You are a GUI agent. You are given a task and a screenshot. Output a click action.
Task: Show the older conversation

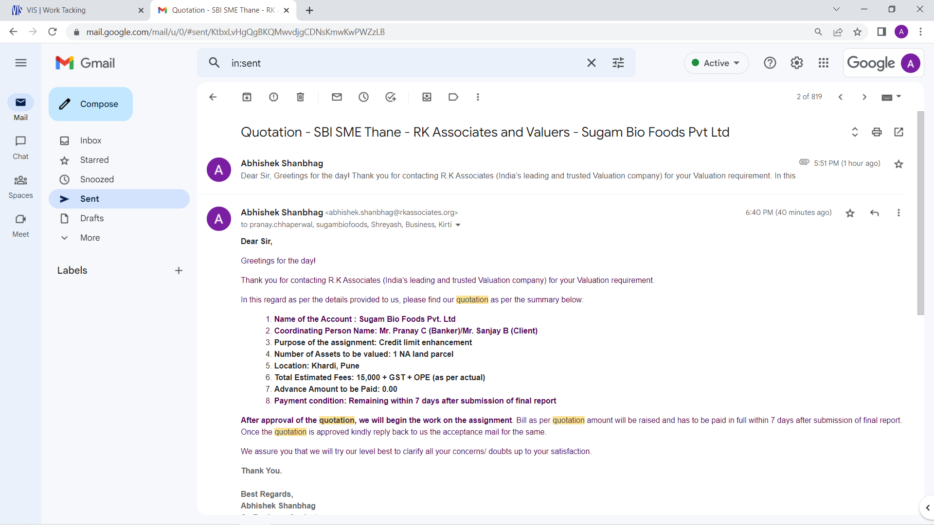tap(864, 97)
